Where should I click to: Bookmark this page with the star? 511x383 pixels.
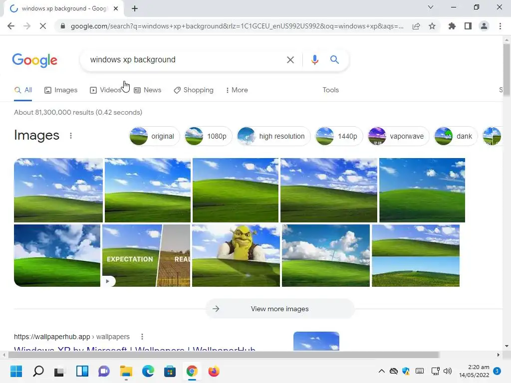[x=432, y=26]
